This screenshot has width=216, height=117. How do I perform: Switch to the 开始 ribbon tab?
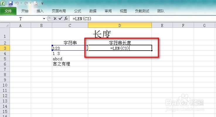point(25,11)
